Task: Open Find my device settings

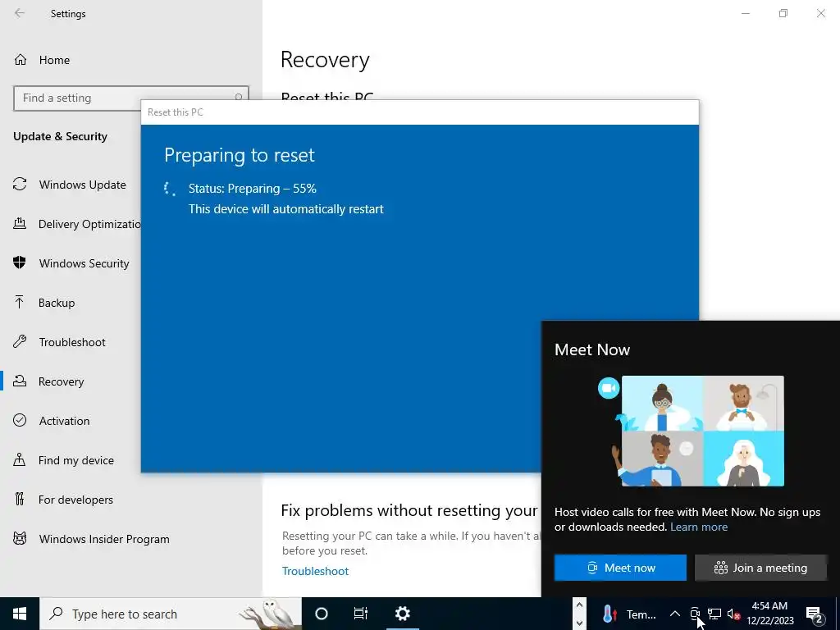Action: coord(75,460)
